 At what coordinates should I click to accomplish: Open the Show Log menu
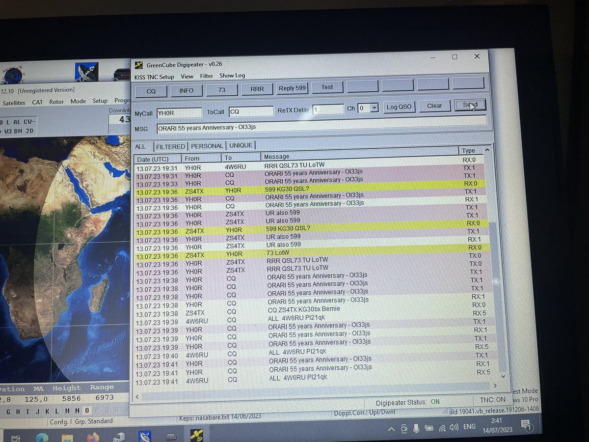(232, 76)
